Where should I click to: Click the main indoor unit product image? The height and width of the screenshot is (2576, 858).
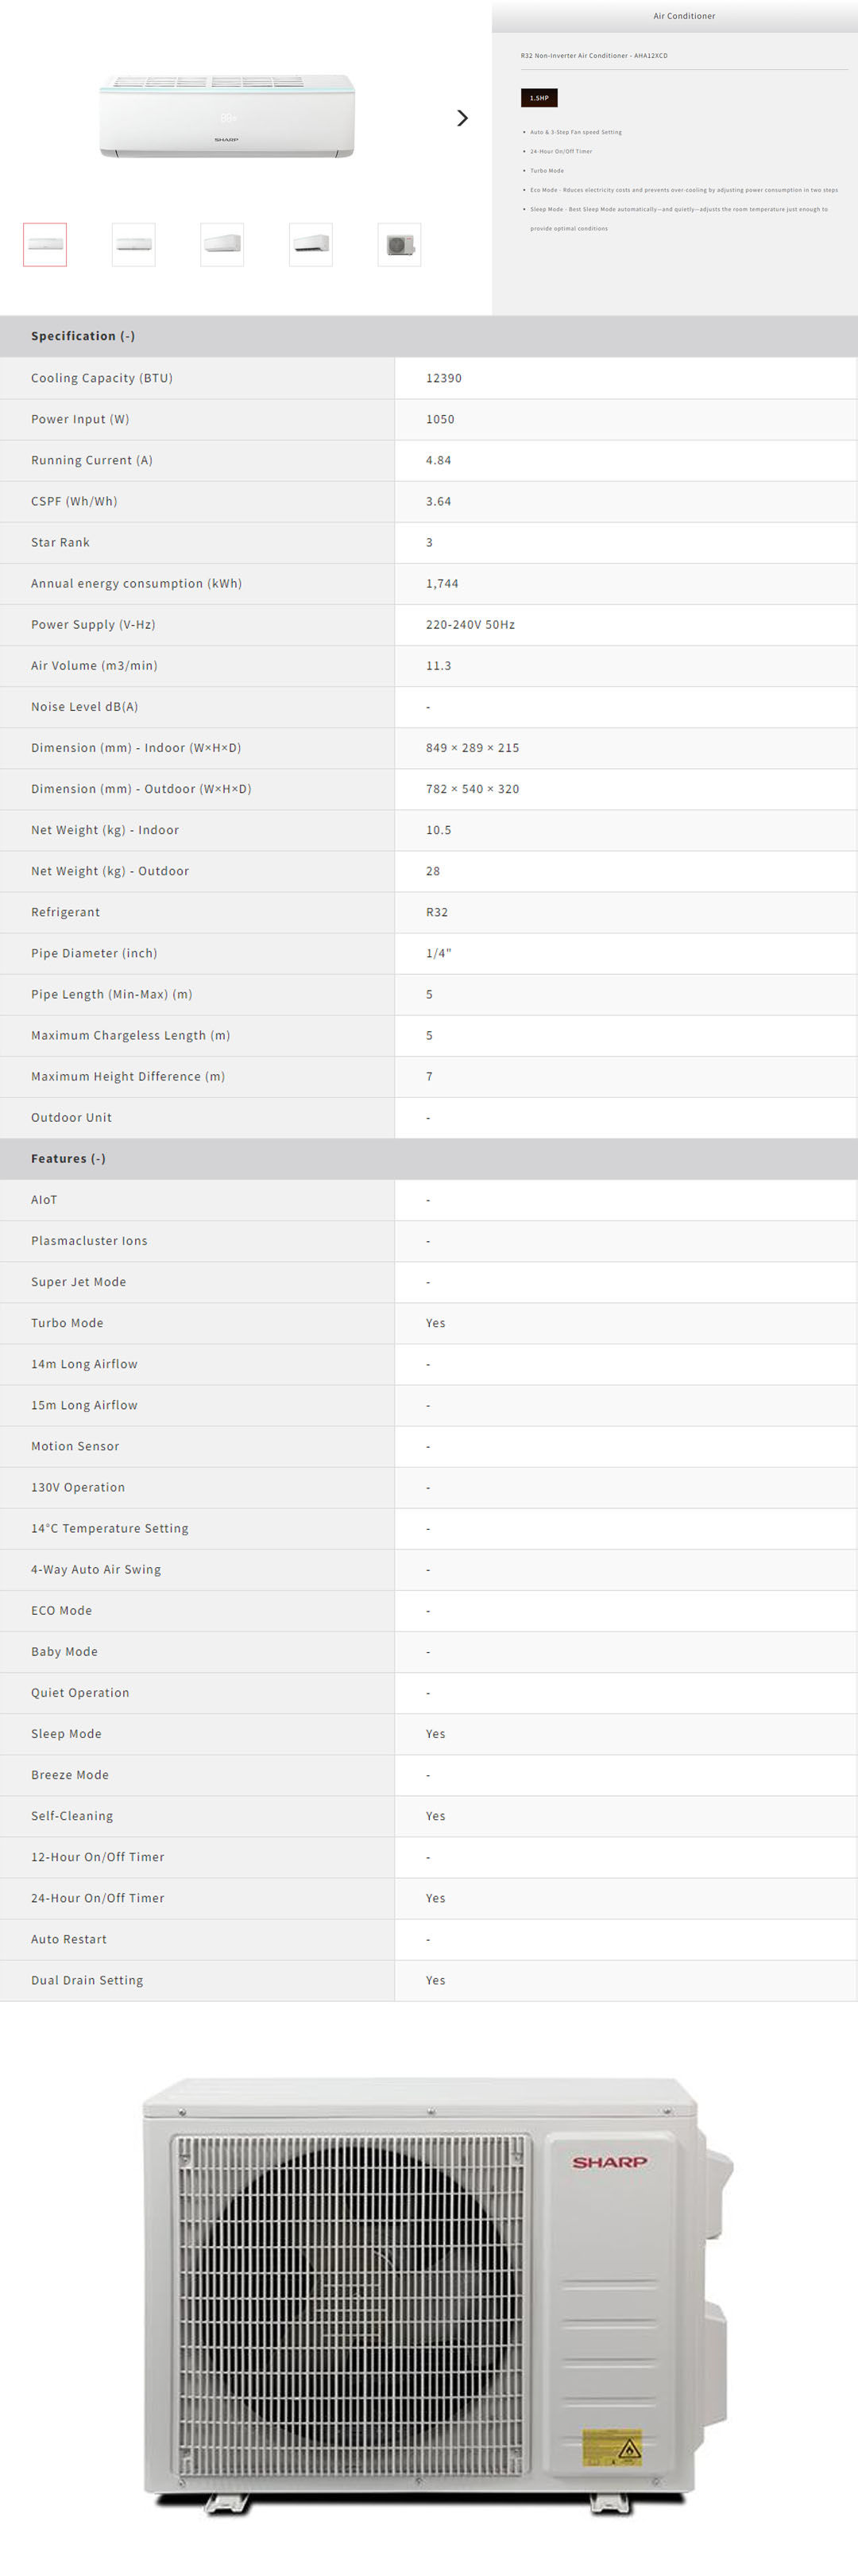(x=226, y=116)
